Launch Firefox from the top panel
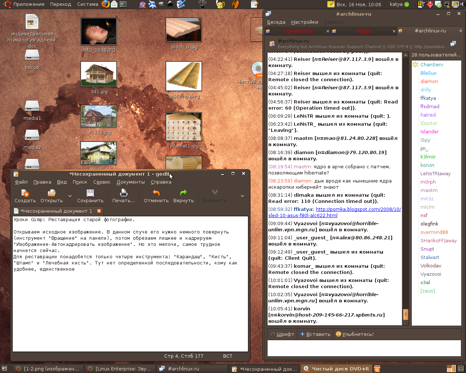 tap(106, 4)
